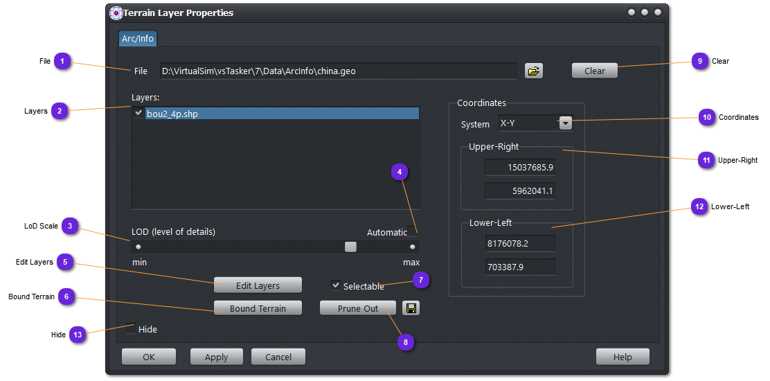Expand the coordinate System dropdown

click(566, 123)
